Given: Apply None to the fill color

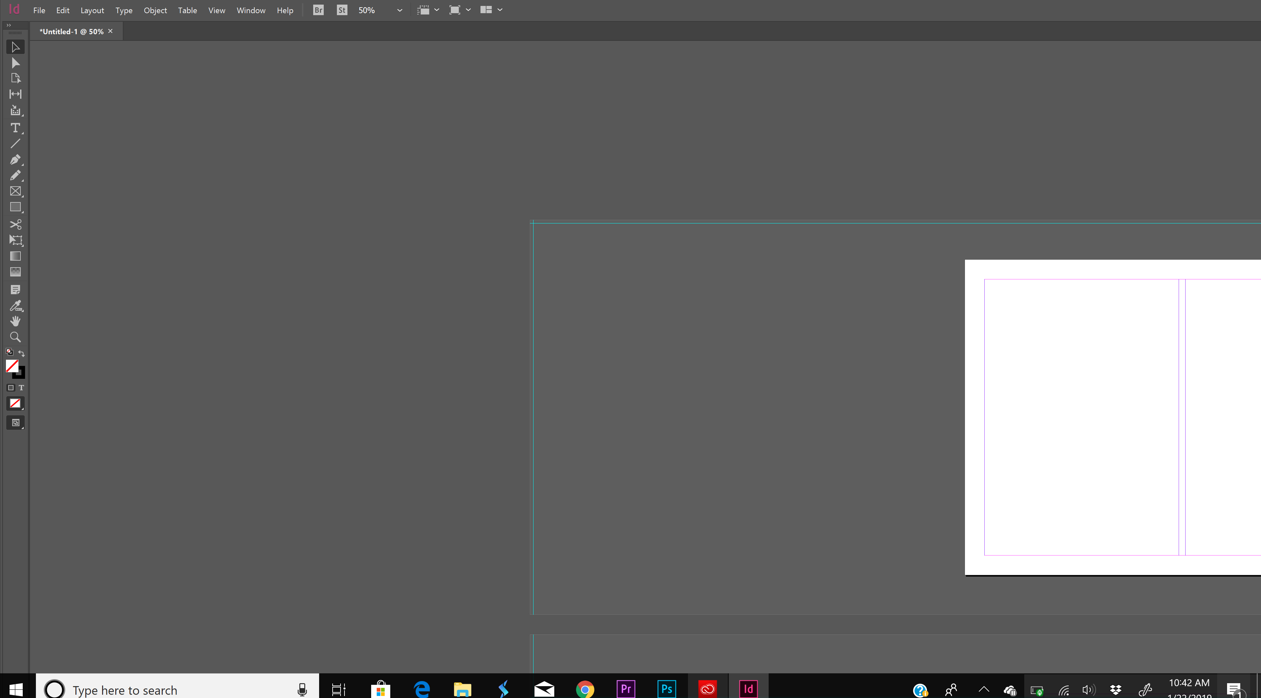Looking at the screenshot, I should click(15, 403).
